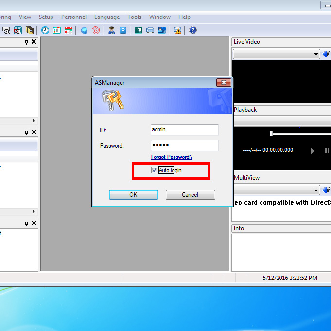Click the security guard toolbar icon

(x=111, y=30)
